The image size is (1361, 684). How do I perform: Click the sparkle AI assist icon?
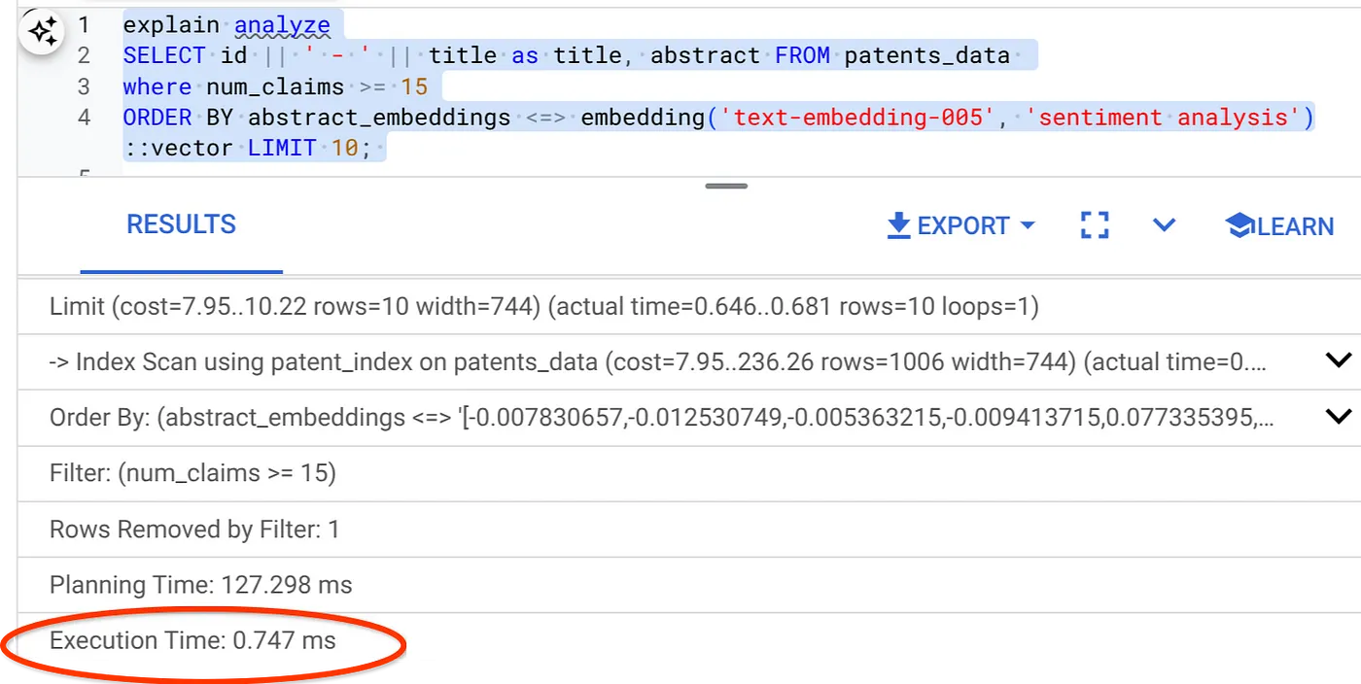43,32
